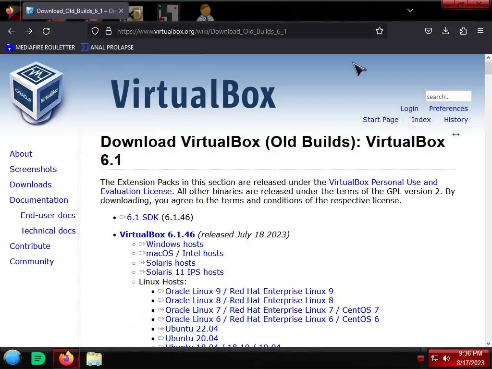Click the address bar URL field
The image size is (492, 369).
pyautogui.click(x=237, y=31)
